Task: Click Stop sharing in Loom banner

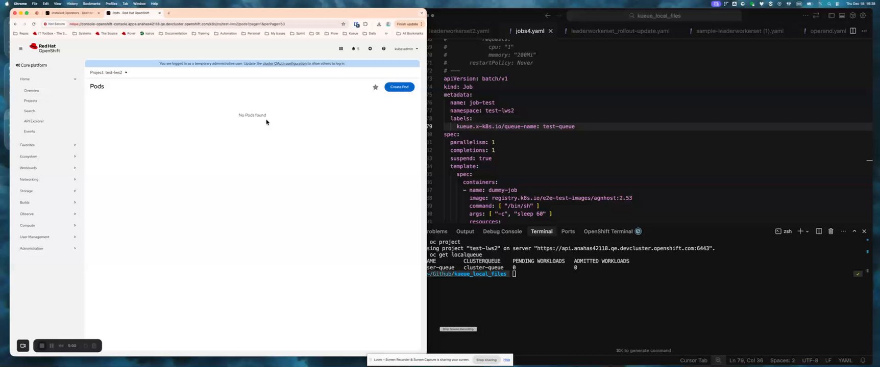Action: click(x=486, y=360)
